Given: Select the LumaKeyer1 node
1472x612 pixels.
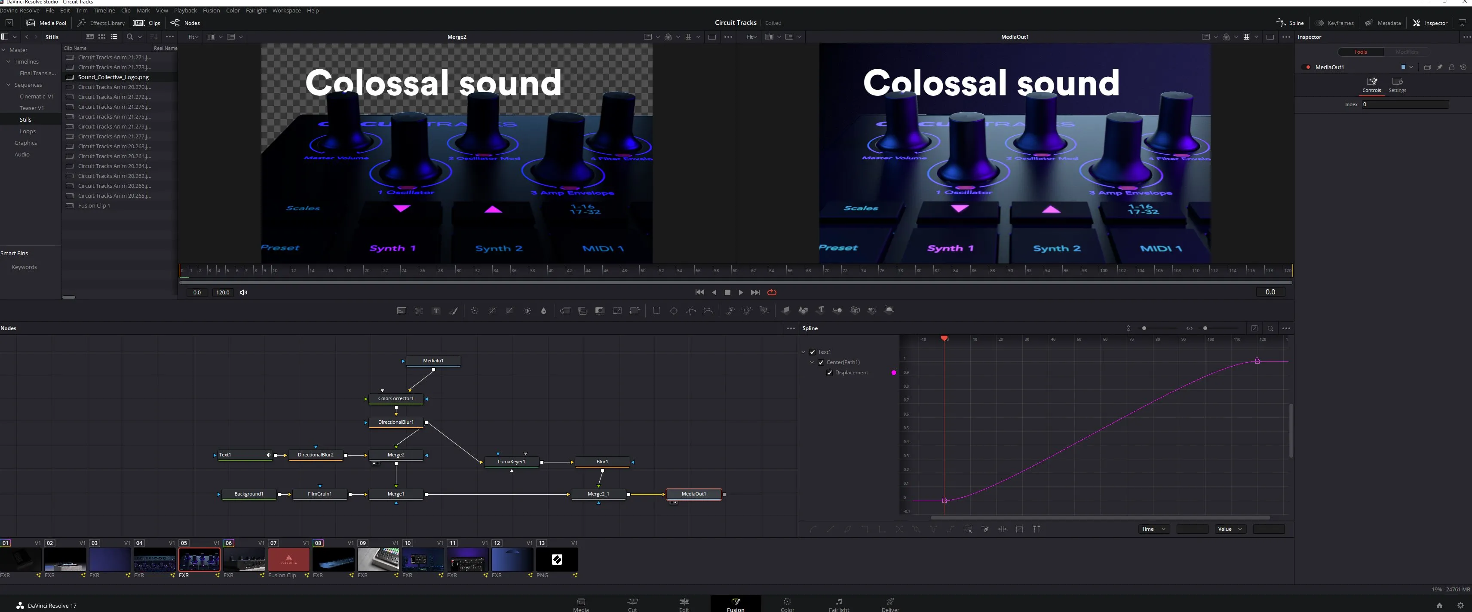Looking at the screenshot, I should point(512,462).
